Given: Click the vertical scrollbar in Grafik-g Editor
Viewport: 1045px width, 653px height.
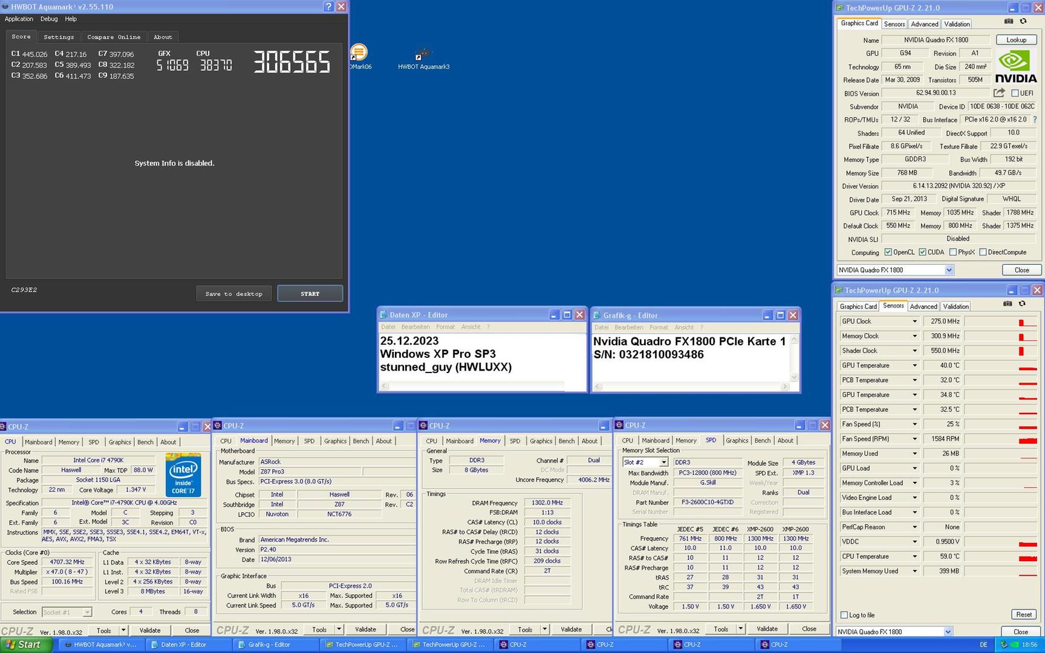Looking at the screenshot, I should (794, 359).
